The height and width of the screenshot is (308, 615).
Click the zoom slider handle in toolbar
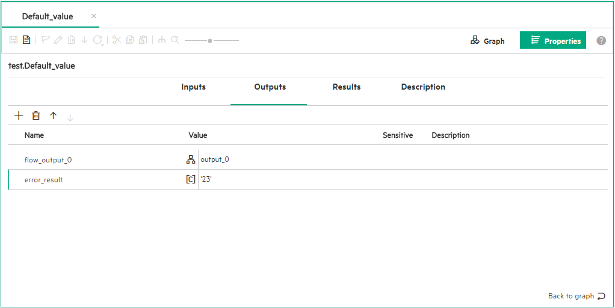click(x=209, y=40)
